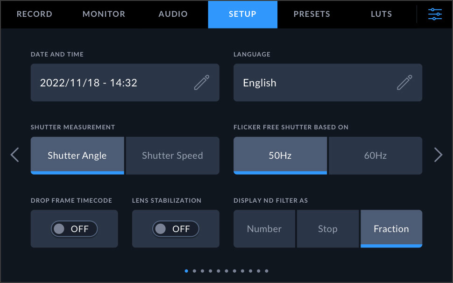Display ND filter as Stop
453x283 pixels.
click(327, 229)
